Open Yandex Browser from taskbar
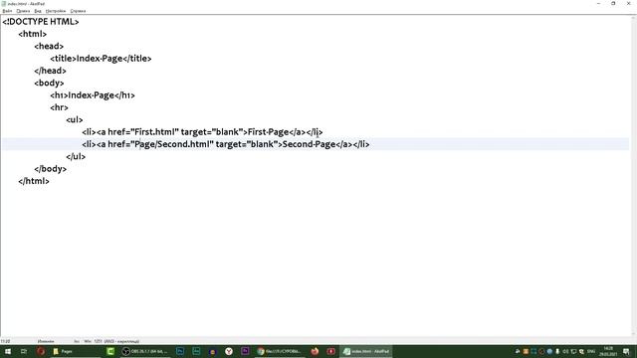The height and width of the screenshot is (358, 637). tap(229, 351)
